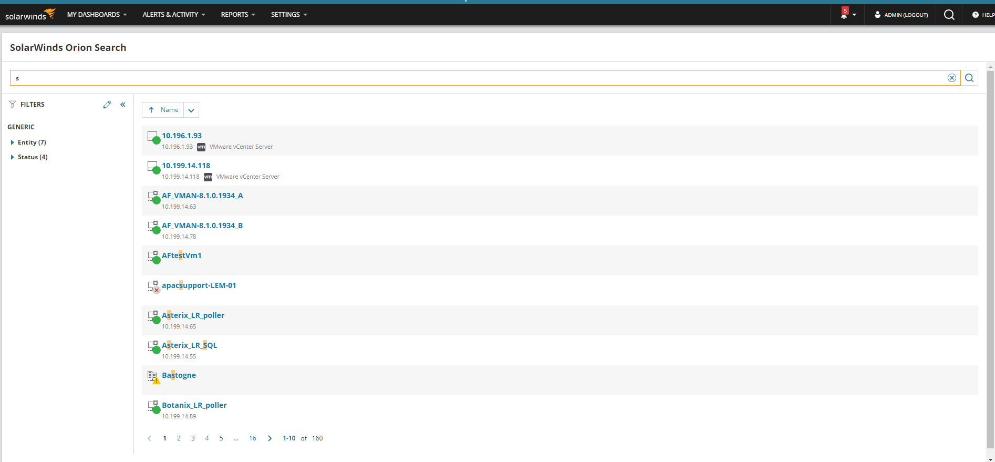Click the page vertical scrollbar
The height and width of the screenshot is (462, 995).
point(991,259)
